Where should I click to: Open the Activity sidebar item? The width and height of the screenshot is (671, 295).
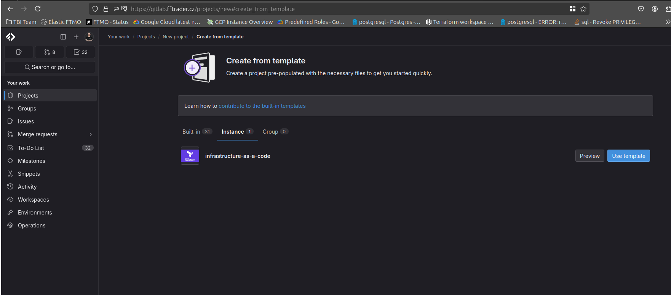click(x=27, y=187)
